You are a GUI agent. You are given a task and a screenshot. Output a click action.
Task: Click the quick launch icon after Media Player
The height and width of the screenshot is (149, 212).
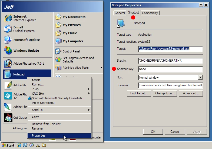tap(38, 145)
